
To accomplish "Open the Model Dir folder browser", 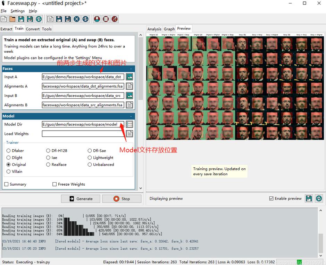I will (x=129, y=124).
